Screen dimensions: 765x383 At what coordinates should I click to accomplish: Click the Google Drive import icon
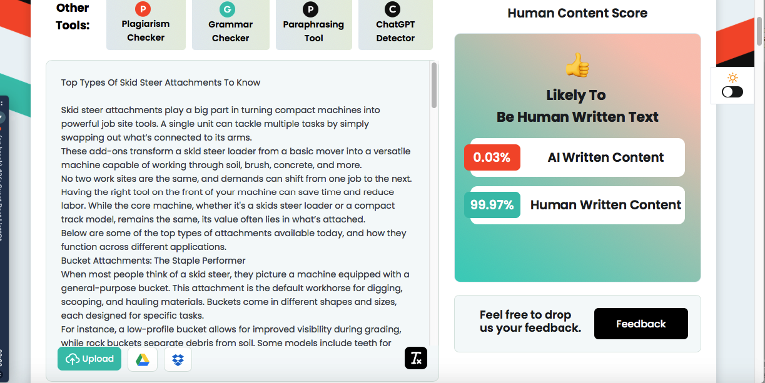point(143,359)
